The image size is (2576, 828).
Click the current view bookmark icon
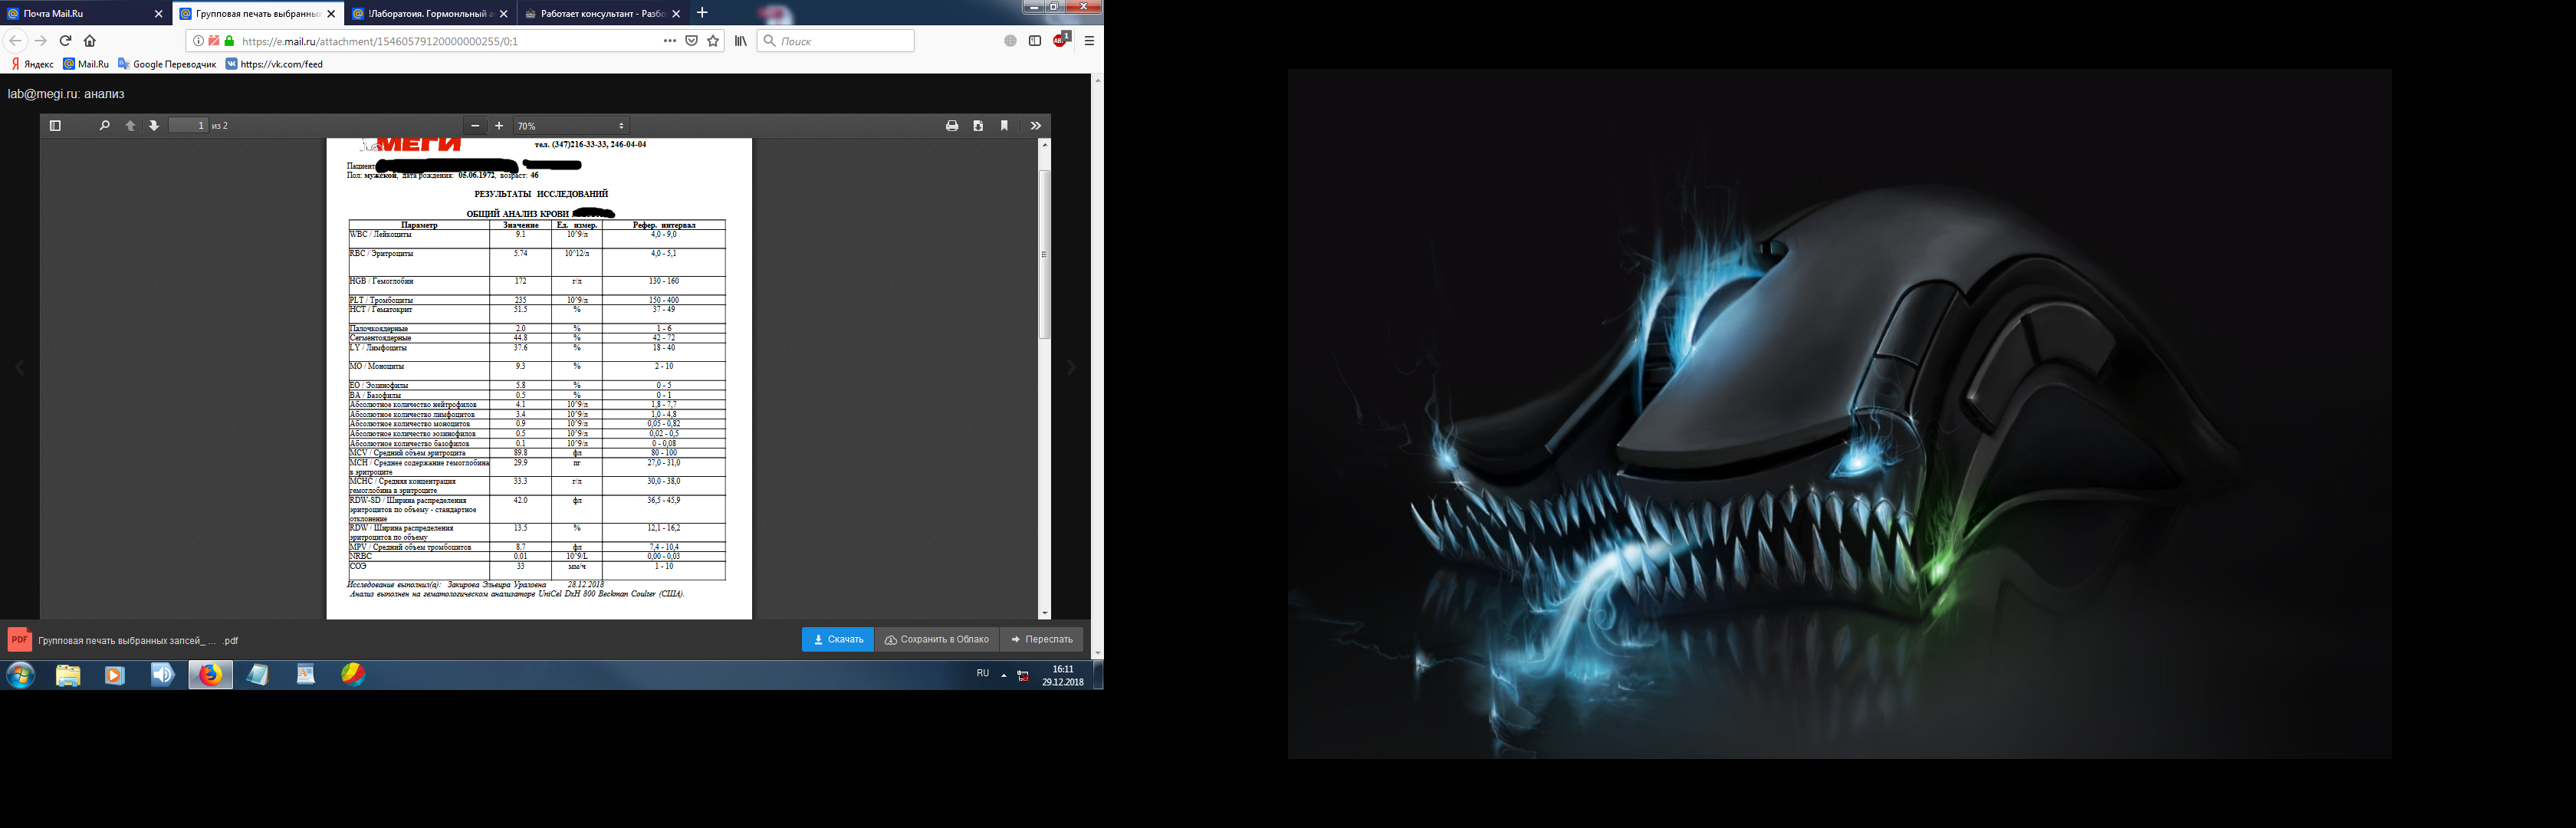tap(1004, 126)
